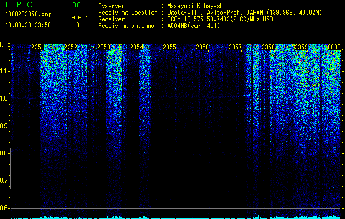This screenshot has width=345, height=219.
Task: Click the 2355 time marker
Action: pos(169,47)
